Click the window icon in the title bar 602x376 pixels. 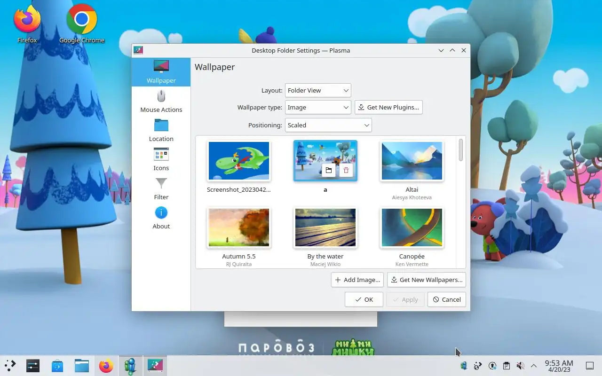click(x=138, y=50)
